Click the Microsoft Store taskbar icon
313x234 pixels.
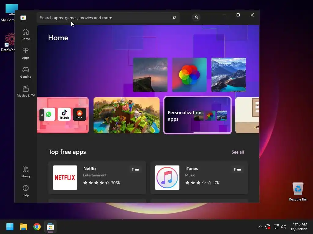tap(50, 227)
